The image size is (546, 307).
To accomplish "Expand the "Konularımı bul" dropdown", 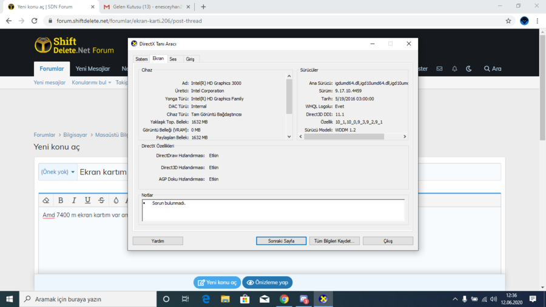I will click(91, 82).
